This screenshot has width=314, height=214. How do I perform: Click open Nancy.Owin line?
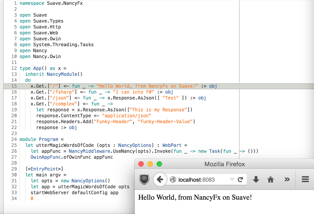pos(40,56)
